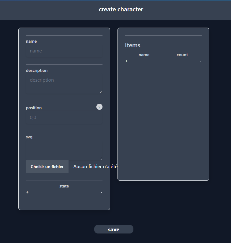Focus the description text area
This screenshot has width=231, height=243.
pyautogui.click(x=64, y=84)
